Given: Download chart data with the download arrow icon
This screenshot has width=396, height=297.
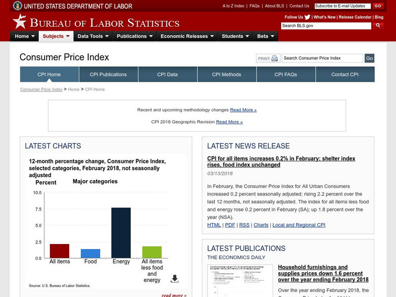Looking at the screenshot, I should coord(175,279).
